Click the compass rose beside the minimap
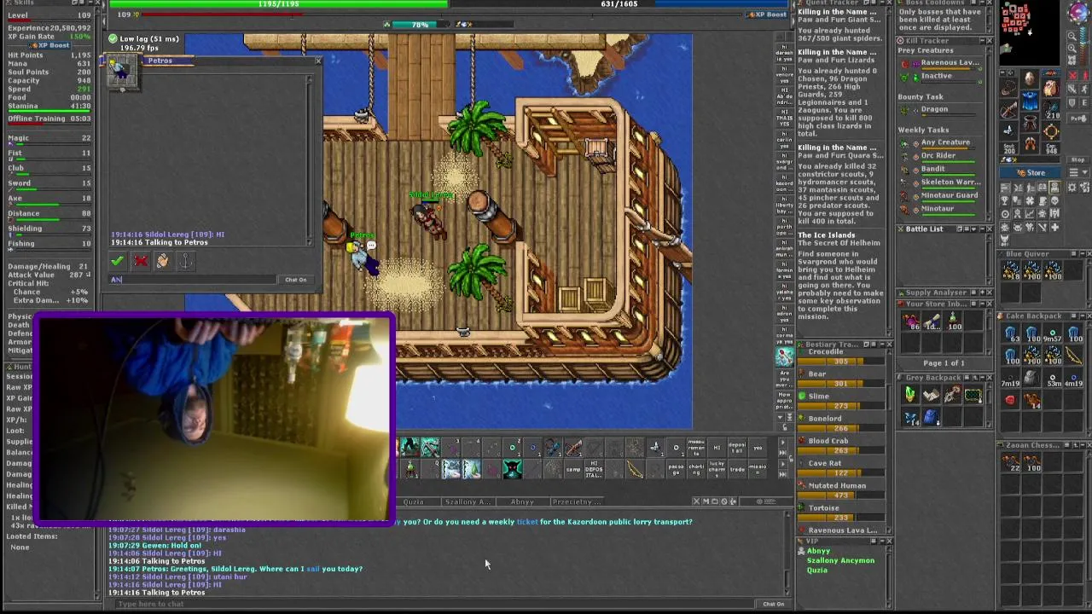Viewport: 1092px width, 614px height. pyautogui.click(x=1077, y=12)
